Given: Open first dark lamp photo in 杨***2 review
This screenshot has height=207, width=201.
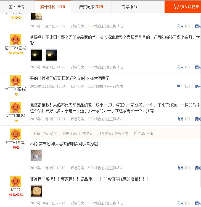Looking at the screenshot, I should (x=37, y=55).
